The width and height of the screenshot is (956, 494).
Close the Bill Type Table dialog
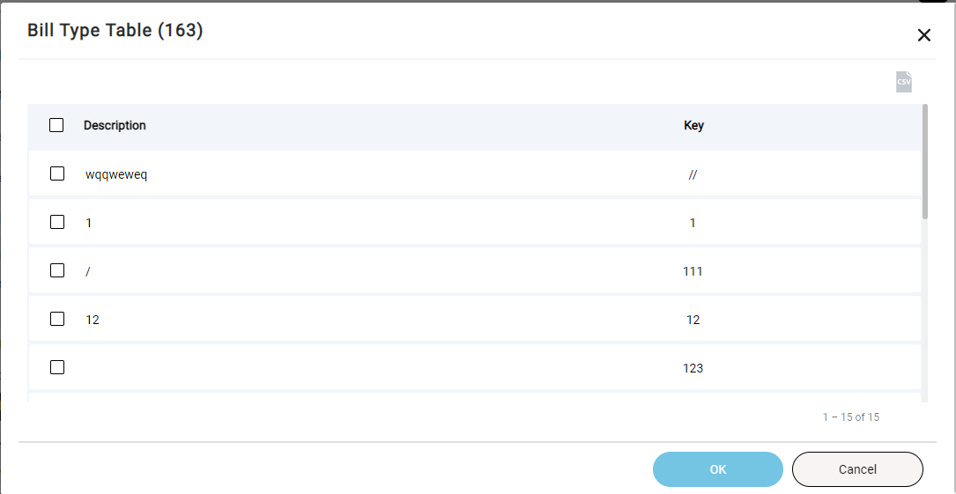[923, 35]
